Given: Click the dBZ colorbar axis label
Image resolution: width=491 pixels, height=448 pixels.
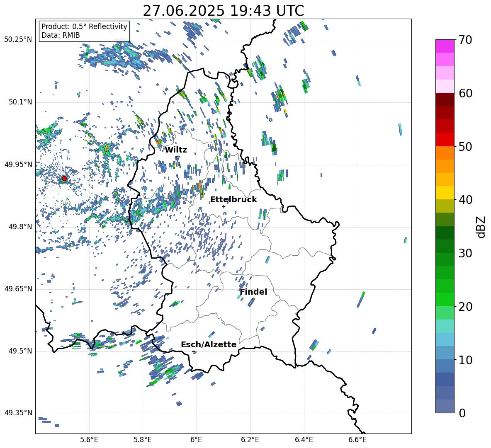Looking at the screenshot, I should tap(481, 227).
